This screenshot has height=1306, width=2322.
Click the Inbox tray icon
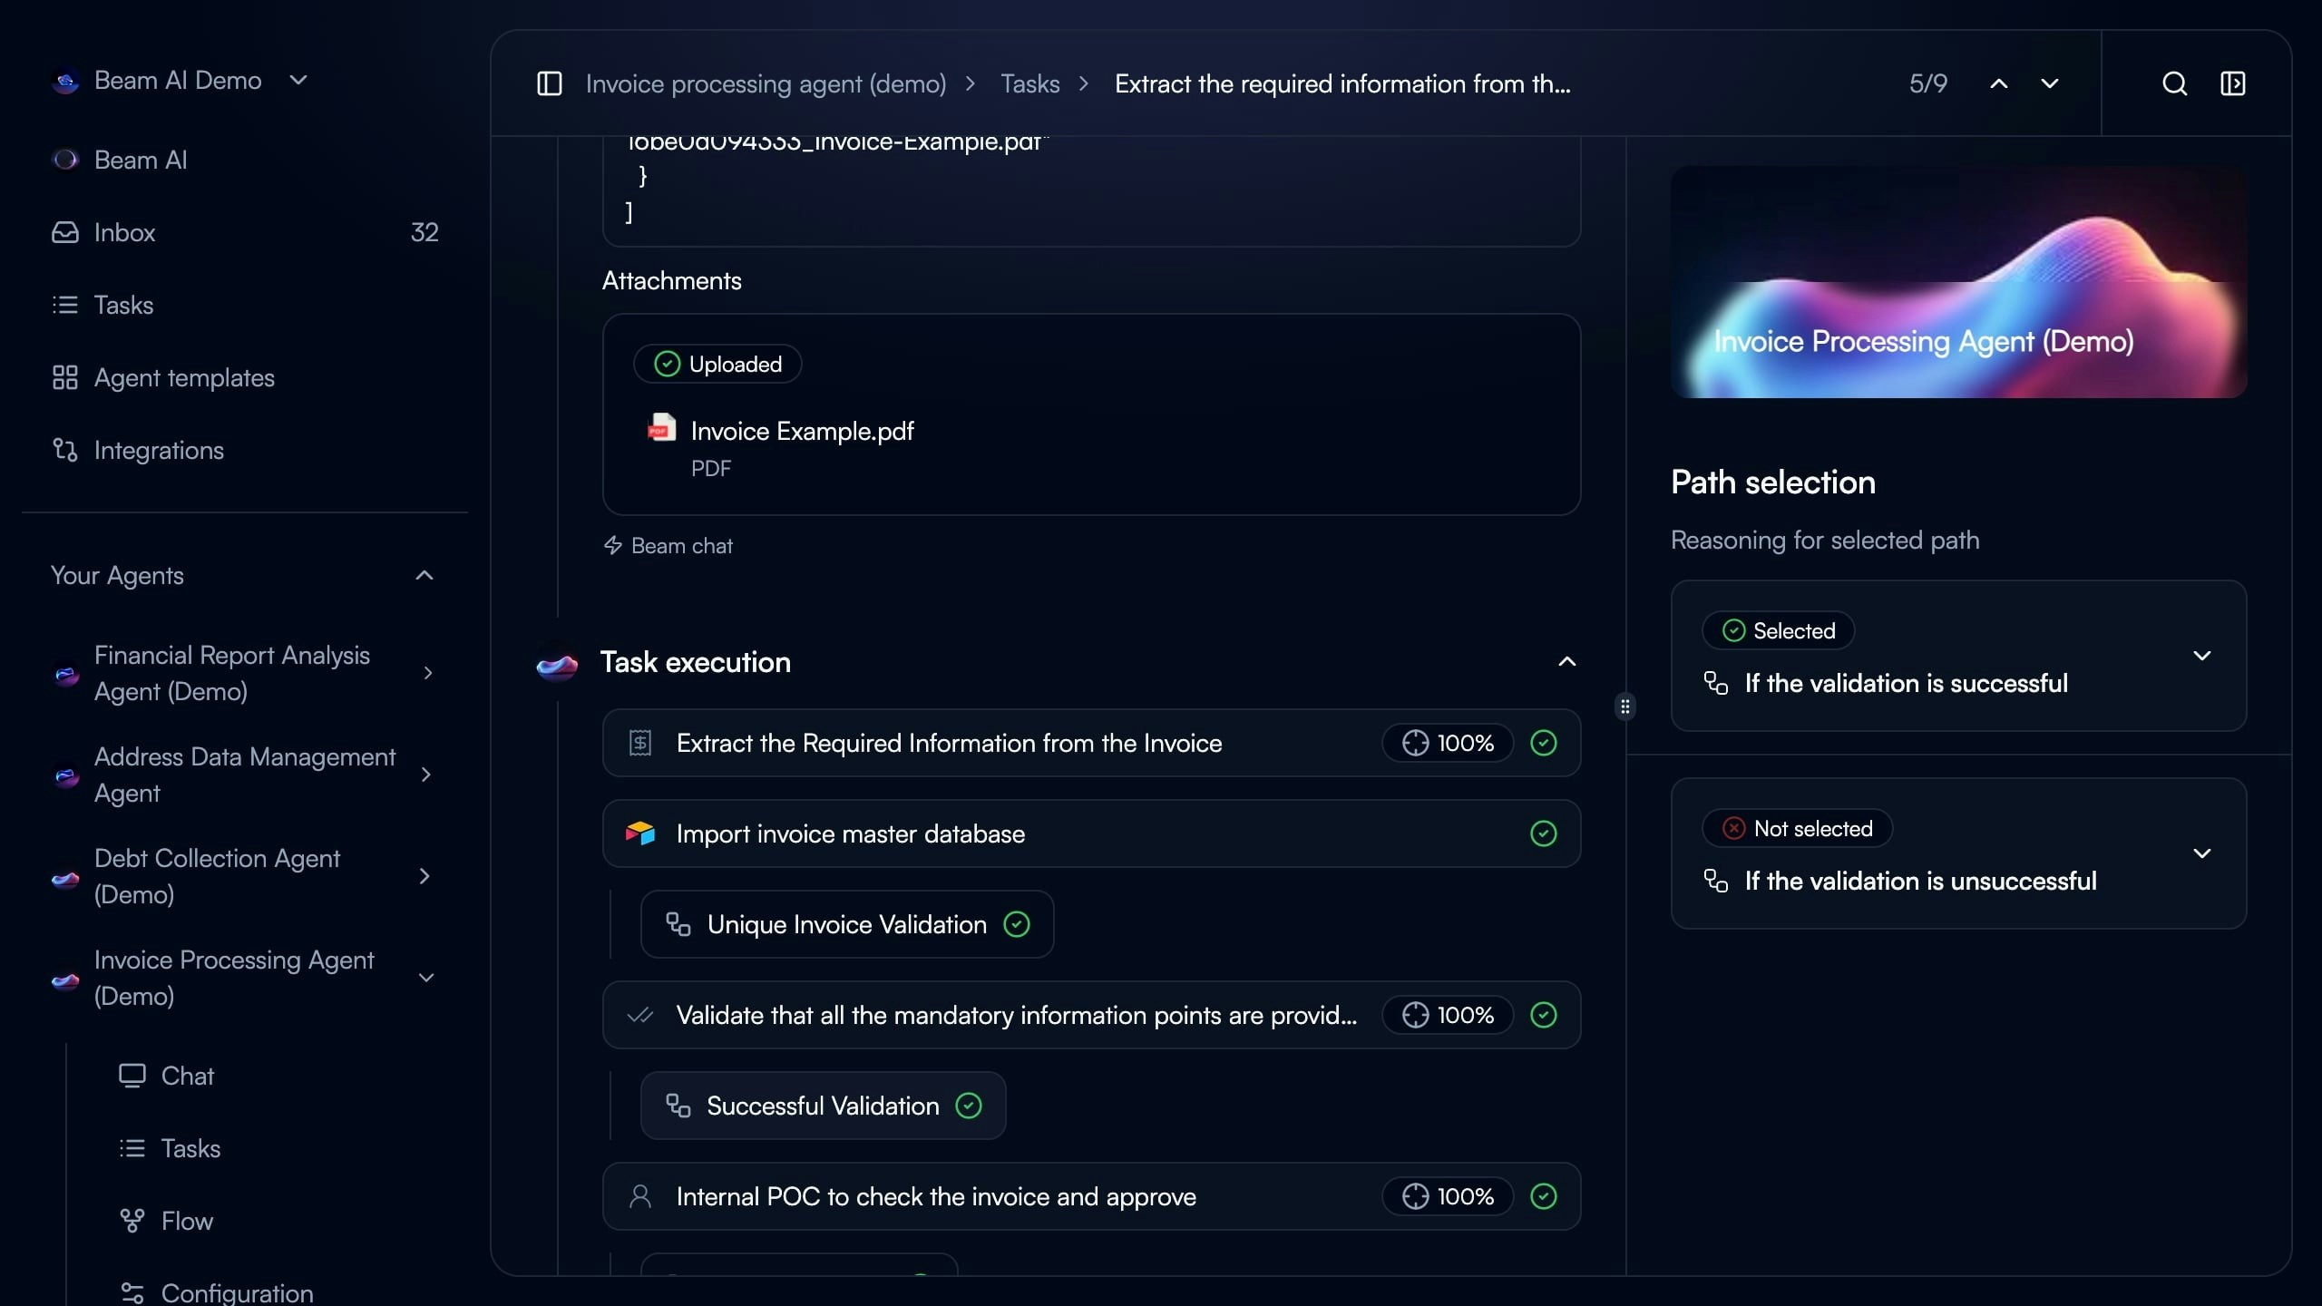point(65,232)
